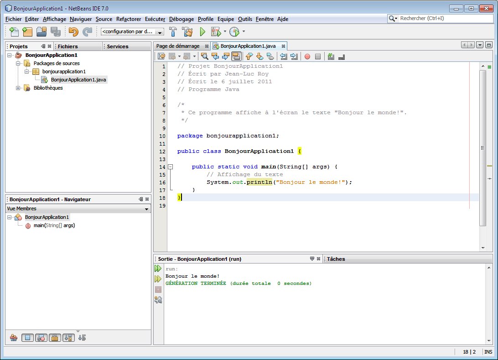Toggle Show Fields button in Navigator
Screen dimensions: 498x360
pos(28,338)
